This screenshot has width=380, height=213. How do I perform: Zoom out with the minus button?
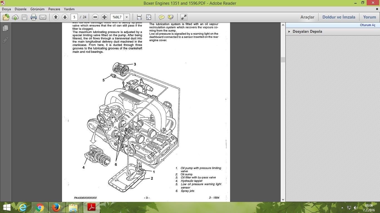[x=95, y=17]
